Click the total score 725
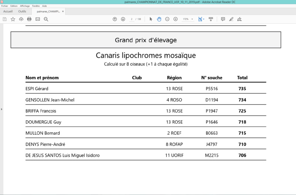Screen dimensions: 296x195 pyautogui.click(x=242, y=111)
